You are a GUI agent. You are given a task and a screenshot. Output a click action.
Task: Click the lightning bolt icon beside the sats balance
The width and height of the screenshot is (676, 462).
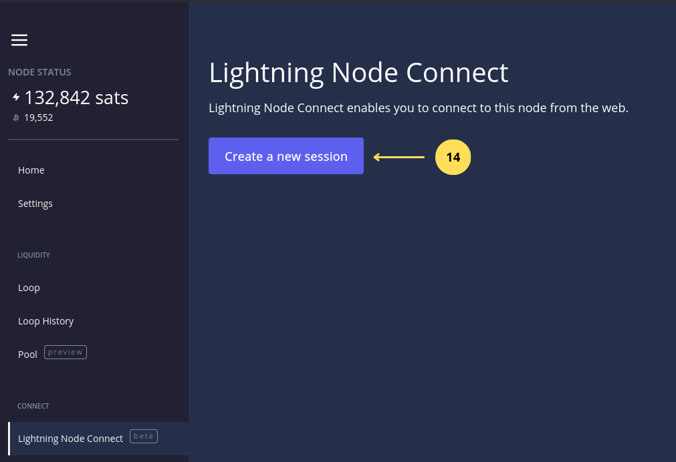(x=15, y=97)
